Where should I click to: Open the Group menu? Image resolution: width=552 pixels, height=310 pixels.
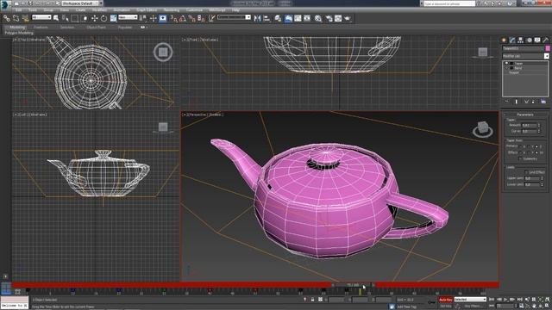coord(48,10)
